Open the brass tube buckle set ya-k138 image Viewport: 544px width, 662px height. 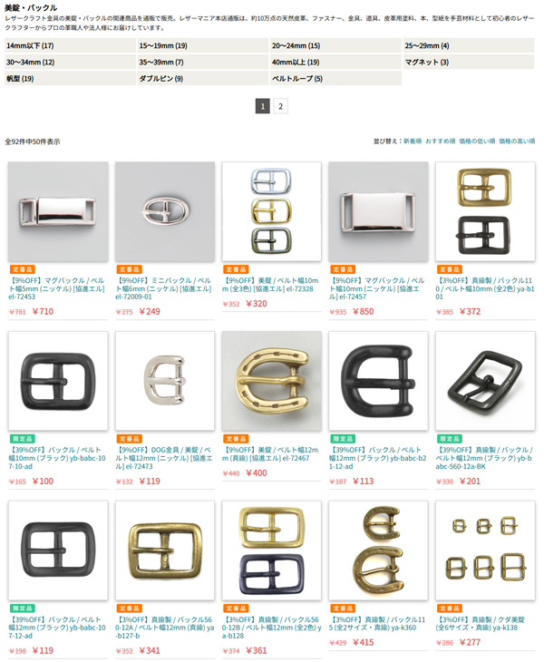click(485, 550)
